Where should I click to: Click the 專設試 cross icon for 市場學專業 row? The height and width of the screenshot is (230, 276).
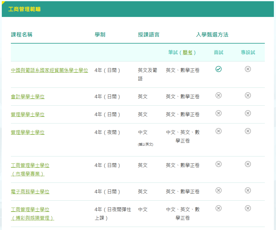click(x=248, y=164)
